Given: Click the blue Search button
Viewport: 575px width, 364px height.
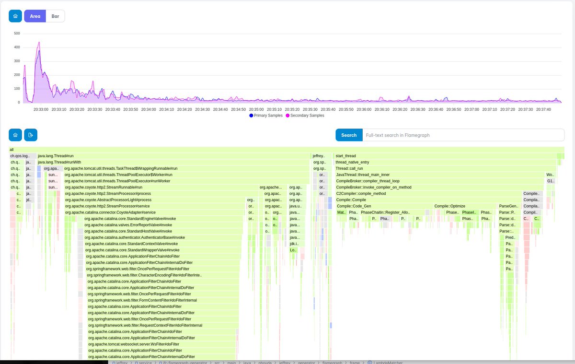Looking at the screenshot, I should [349, 135].
